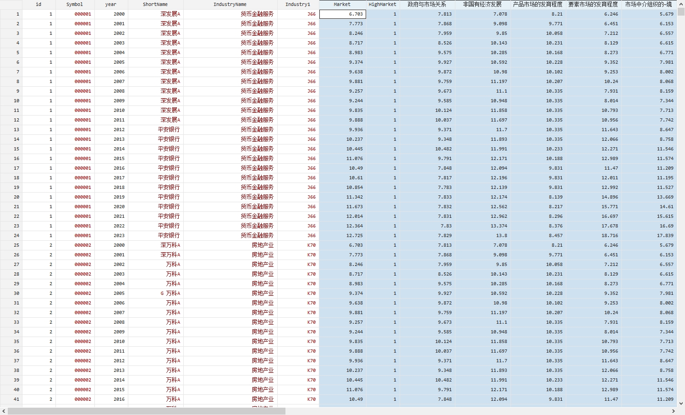Click HighMarket value in row 20
This screenshot has width=685, height=415.
(x=383, y=197)
